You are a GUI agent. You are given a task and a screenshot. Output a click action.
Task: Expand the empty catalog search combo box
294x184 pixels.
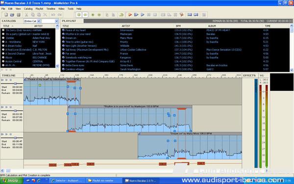(57, 21)
